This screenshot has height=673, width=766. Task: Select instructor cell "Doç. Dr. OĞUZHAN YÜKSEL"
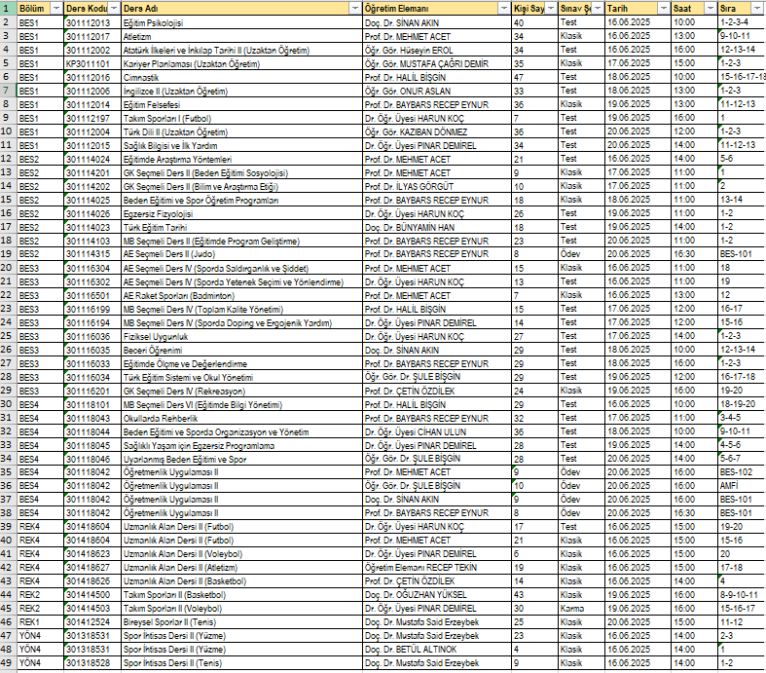tap(437, 595)
